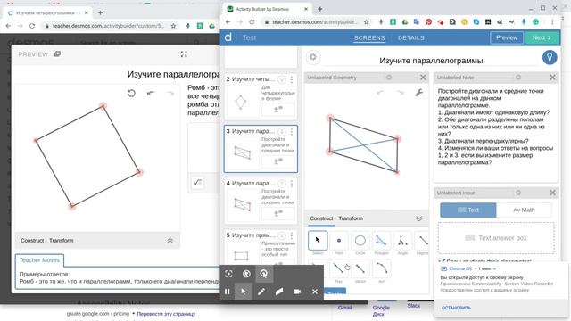This screenshot has width=571, height=321.
Task: Open the Construct tab in preview window
Action: click(x=32, y=241)
